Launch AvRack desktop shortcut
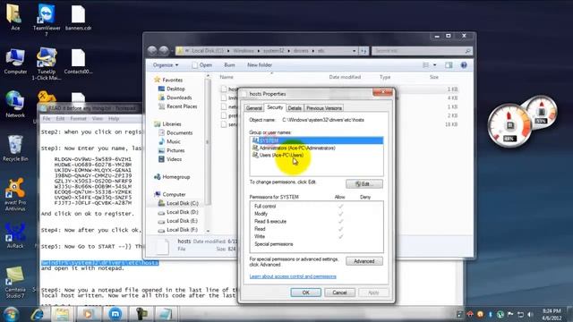This screenshot has width=573, height=322. (x=15, y=236)
